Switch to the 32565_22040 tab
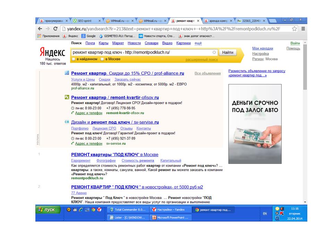Image resolution: width=333 pixels, height=250 pixels. (x=251, y=21)
